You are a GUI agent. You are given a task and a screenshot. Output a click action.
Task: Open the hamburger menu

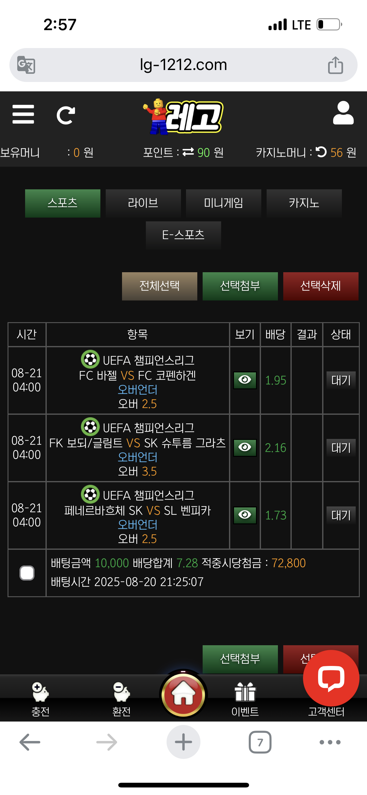[23, 114]
